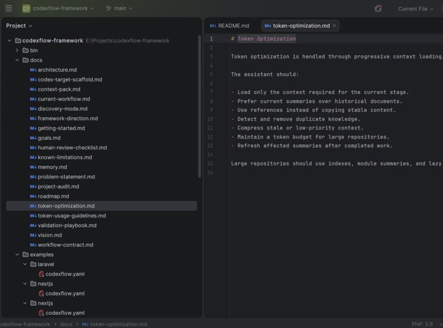Viewport: 443px width, 328px height.
Task: Open framework-direction.md file
Action: [68, 118]
